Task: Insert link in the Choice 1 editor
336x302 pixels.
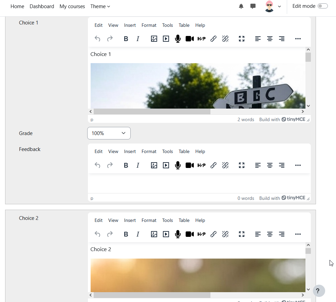Action: 213,39
